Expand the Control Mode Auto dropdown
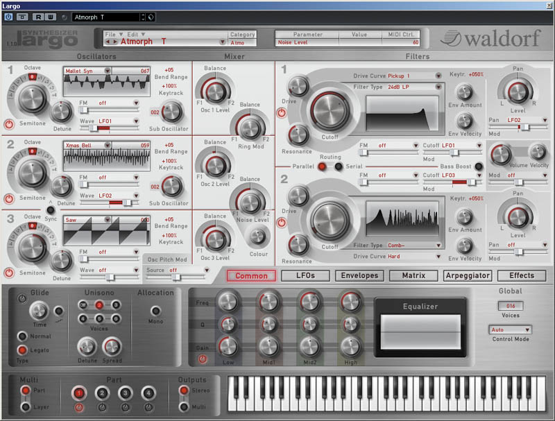The image size is (555, 421). pyautogui.click(x=511, y=329)
